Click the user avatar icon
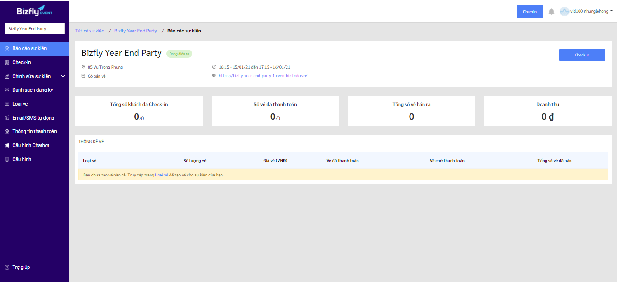This screenshot has width=617, height=282. pyautogui.click(x=564, y=11)
